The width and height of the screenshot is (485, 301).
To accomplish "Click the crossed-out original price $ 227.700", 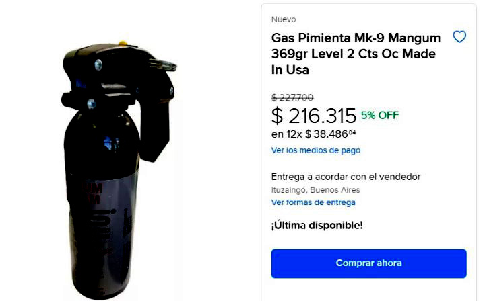I will tap(292, 98).
